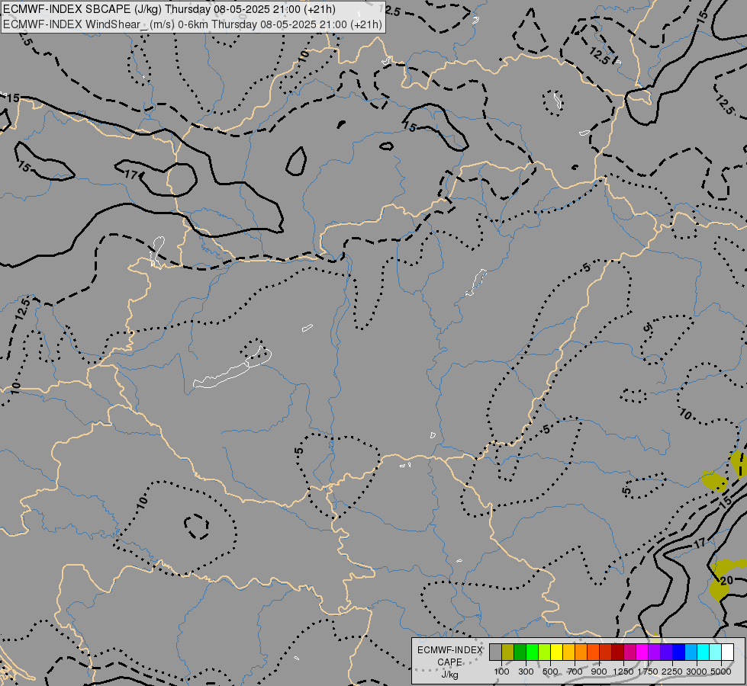Screen dimensions: 747x686
Task: Click the legend label 900
Action: 599,672
